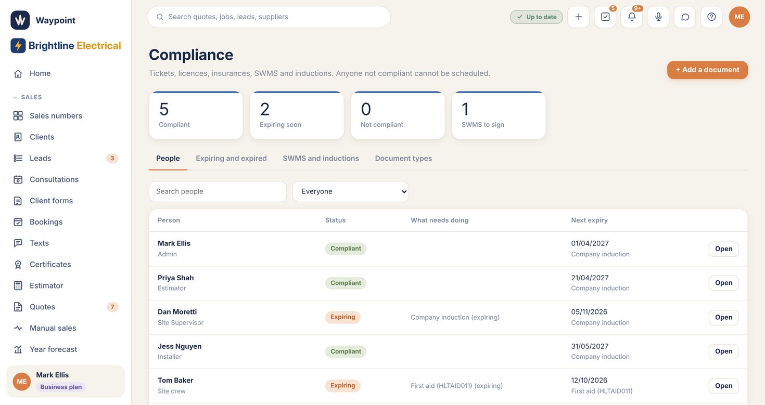Click the Quotes file icon
The height and width of the screenshot is (405, 765).
pos(18,307)
